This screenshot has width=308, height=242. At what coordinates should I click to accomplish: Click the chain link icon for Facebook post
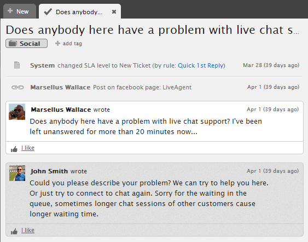[18, 87]
